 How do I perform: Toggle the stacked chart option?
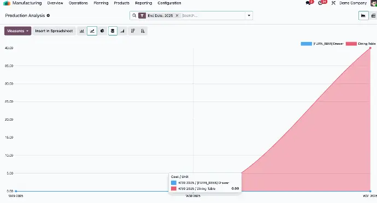tap(113, 31)
